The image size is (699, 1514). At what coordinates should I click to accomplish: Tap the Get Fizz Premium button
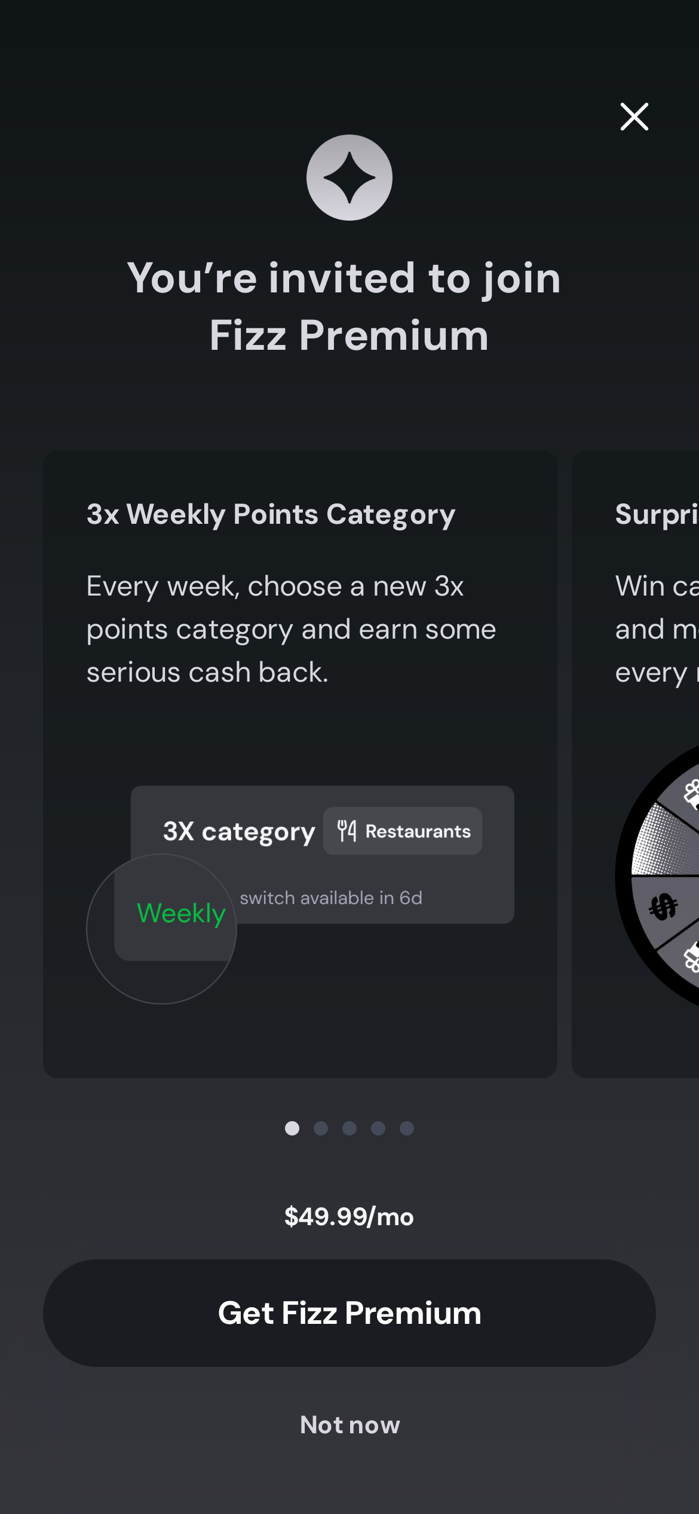[x=349, y=1313]
